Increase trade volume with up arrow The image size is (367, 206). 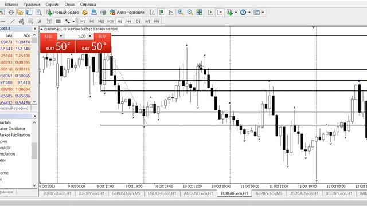tap(90, 37)
